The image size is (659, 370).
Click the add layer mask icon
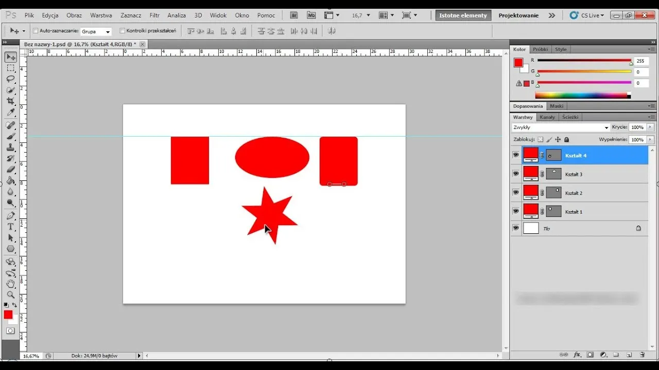590,355
